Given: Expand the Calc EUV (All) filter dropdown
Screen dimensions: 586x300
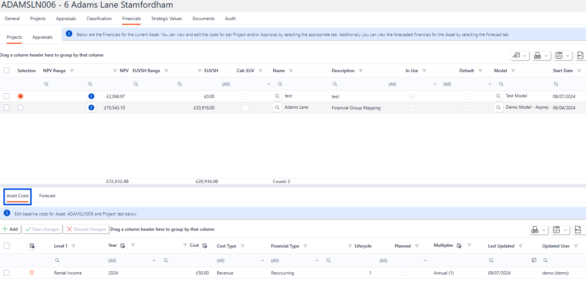Looking at the screenshot, I should coord(269,84).
